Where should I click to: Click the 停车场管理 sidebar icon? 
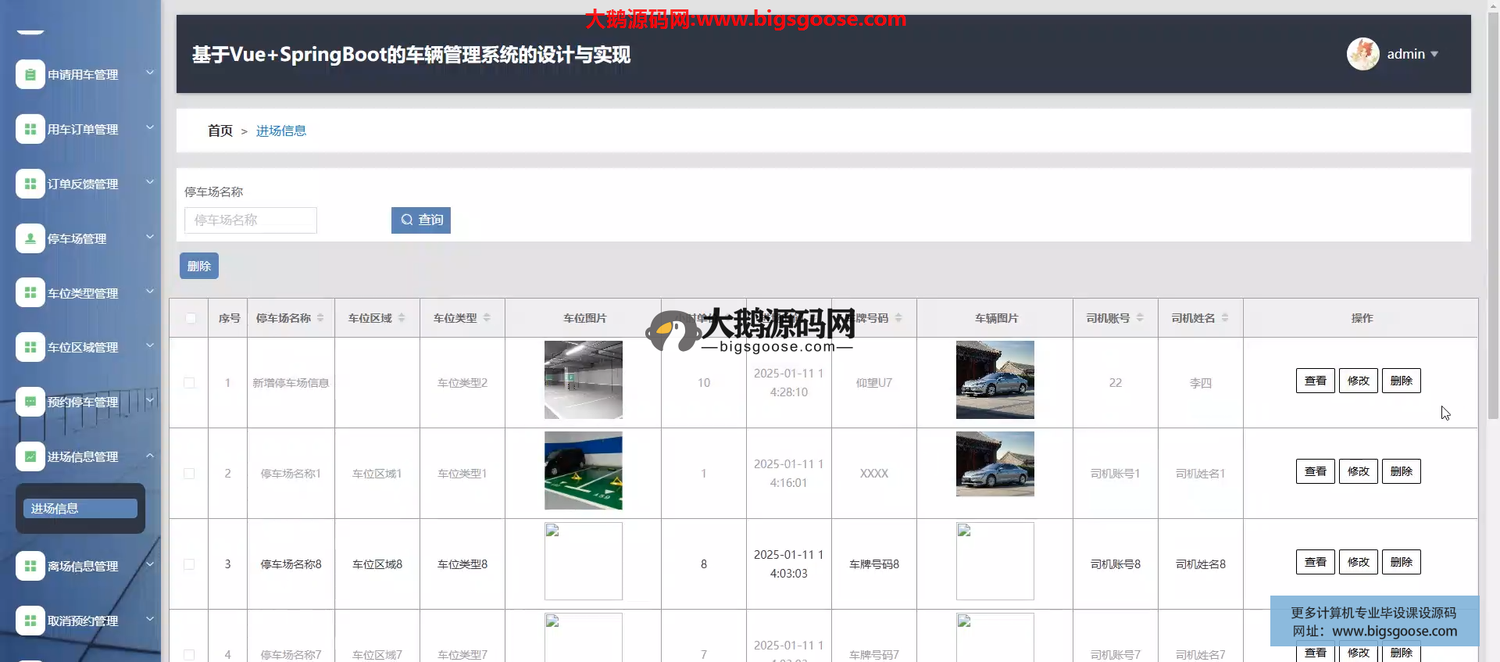tap(30, 238)
